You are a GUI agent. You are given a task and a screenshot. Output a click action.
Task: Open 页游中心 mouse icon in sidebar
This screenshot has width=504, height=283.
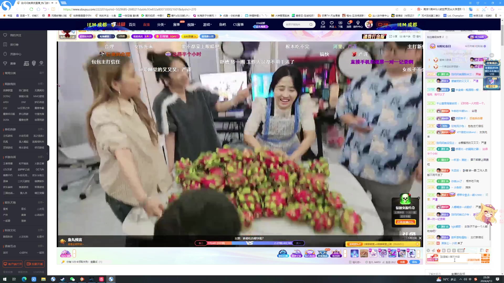coord(5,54)
